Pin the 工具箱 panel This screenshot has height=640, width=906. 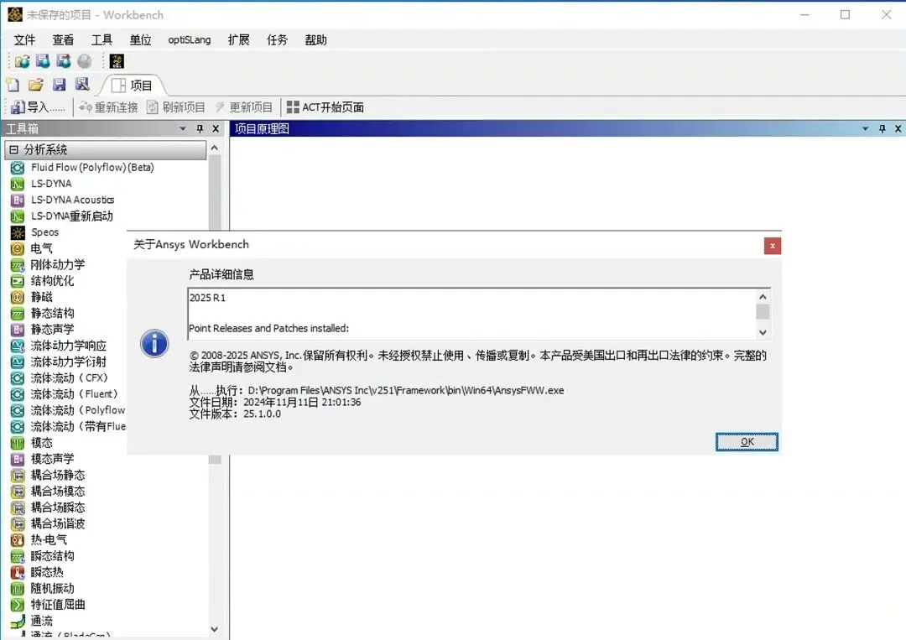pyautogui.click(x=200, y=129)
